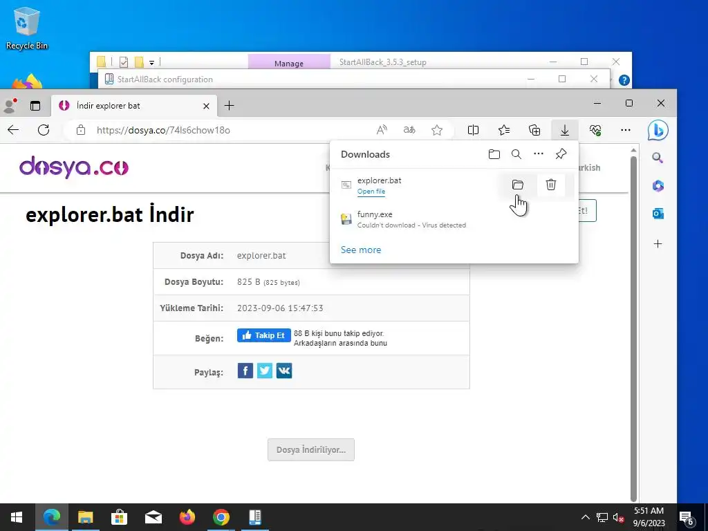Image resolution: width=708 pixels, height=531 pixels.
Task: Go back to the previous page
Action: (13, 131)
